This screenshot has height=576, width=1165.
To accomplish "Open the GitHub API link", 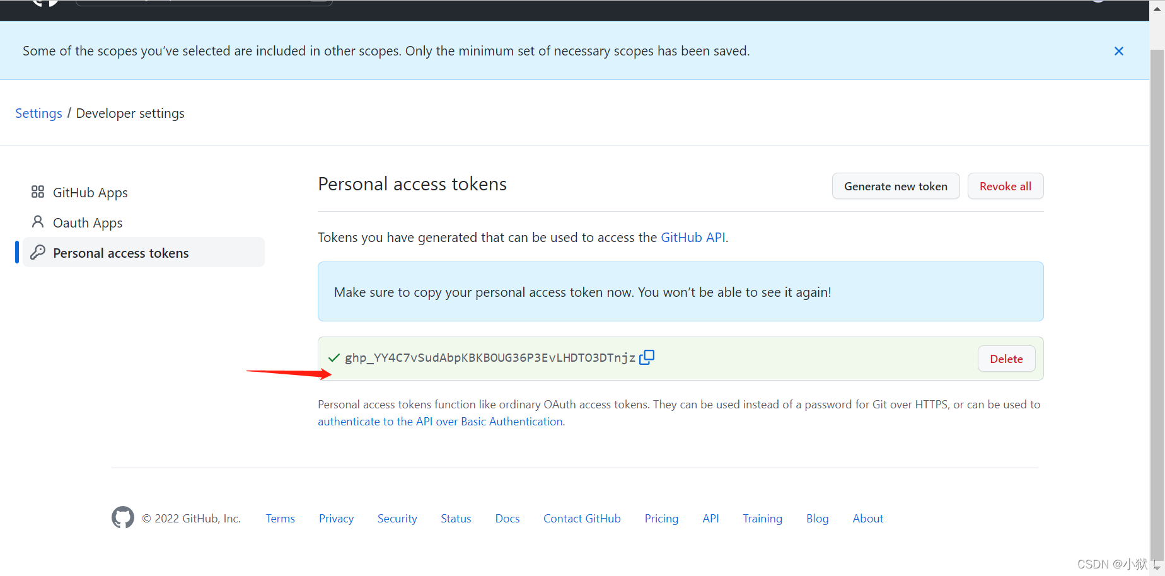I will pos(693,238).
